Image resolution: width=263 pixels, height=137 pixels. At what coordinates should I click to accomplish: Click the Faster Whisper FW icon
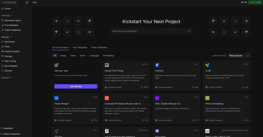point(56,98)
